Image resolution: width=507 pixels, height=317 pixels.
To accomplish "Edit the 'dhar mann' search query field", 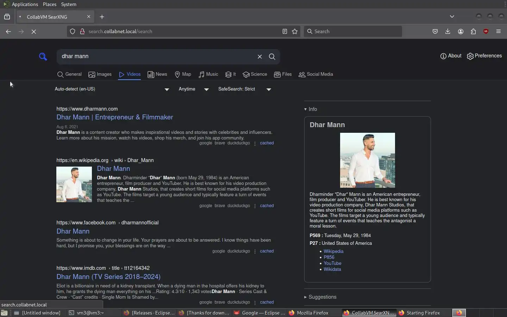I will (157, 56).
